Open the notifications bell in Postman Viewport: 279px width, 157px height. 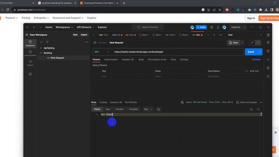pyautogui.click(x=218, y=27)
